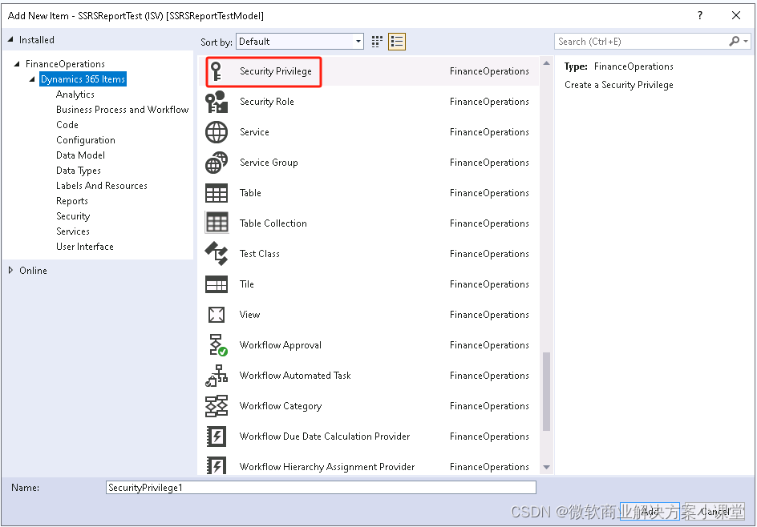Select the Data Model category
Screen dimensions: 757x527
click(80, 155)
